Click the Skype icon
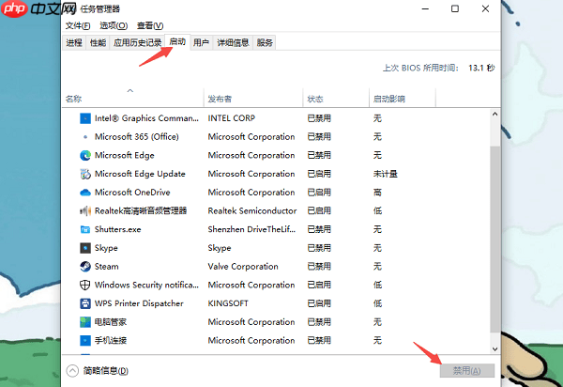Screen dimensions: 563x387 (x=85, y=248)
